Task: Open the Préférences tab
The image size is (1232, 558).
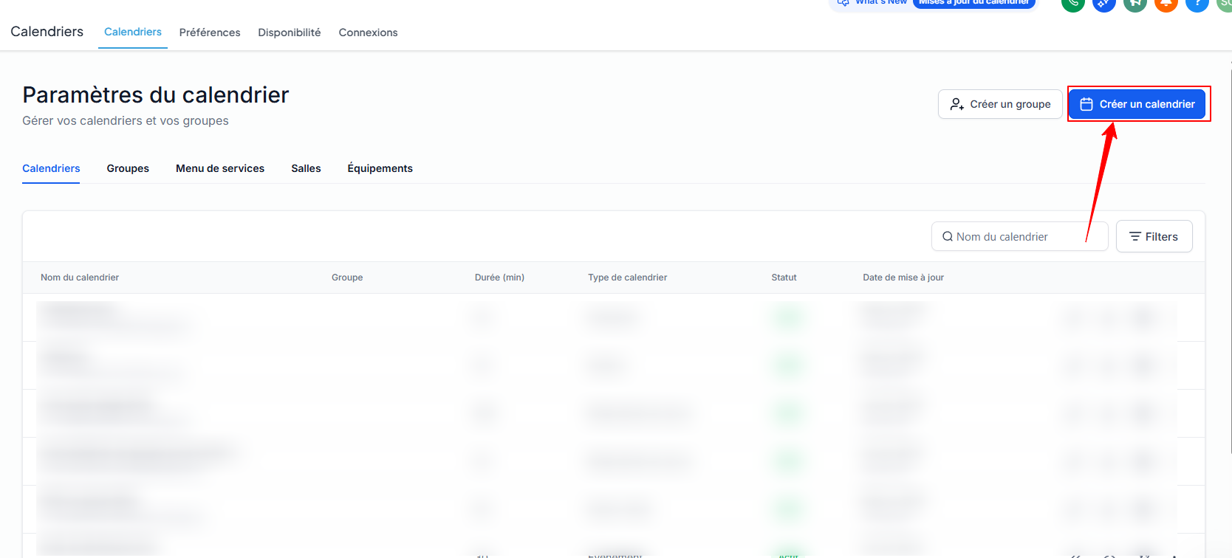Action: click(210, 32)
